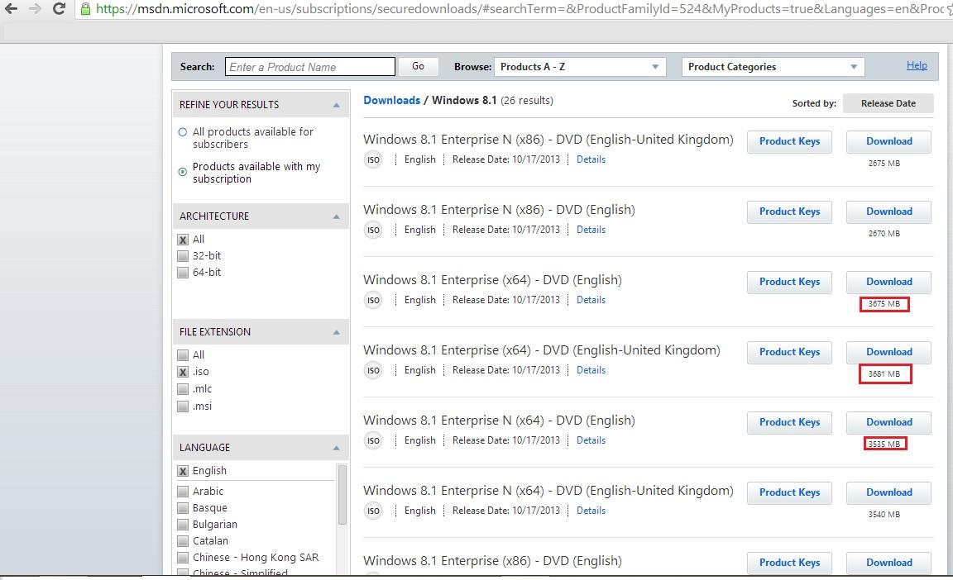Check the .msi file extension filter
The width and height of the screenshot is (953, 580).
point(182,406)
